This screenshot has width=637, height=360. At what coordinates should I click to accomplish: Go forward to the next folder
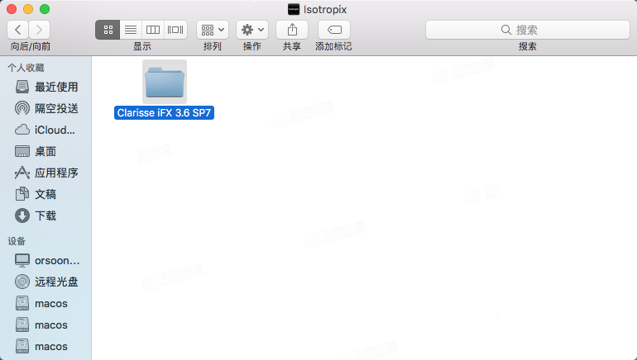(40, 30)
